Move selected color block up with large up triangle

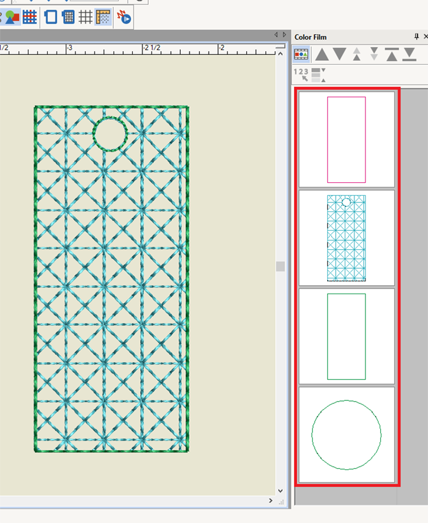pos(322,55)
